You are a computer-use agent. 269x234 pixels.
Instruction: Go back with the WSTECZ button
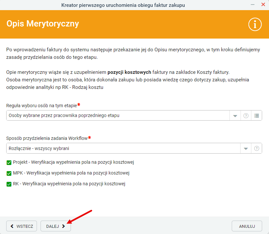[x=22, y=226]
